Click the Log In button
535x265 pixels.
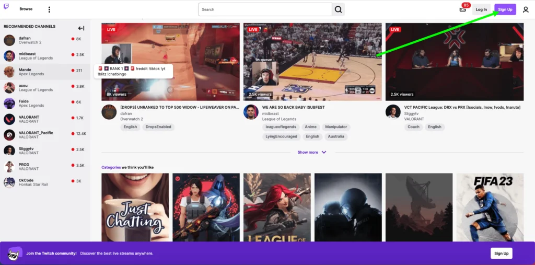coord(481,9)
